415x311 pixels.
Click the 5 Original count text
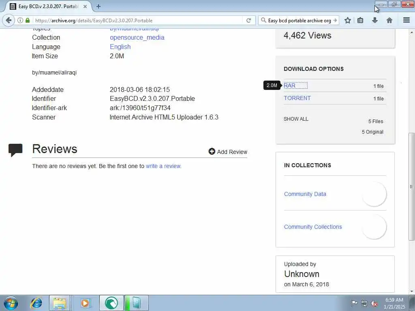pos(373,132)
